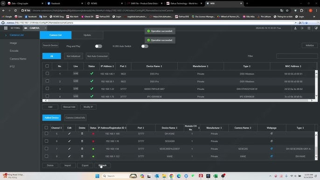Toggle the H.265 Auto Switch

coord(145,46)
